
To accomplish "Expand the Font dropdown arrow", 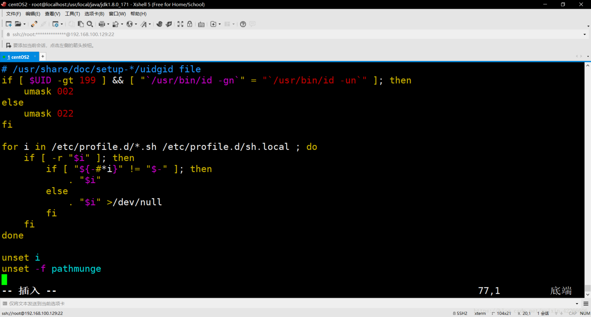I will pos(150,24).
